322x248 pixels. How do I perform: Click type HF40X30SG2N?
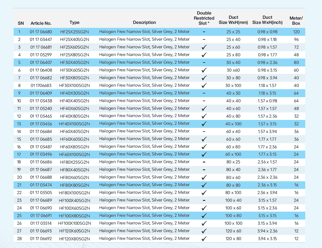point(74,93)
